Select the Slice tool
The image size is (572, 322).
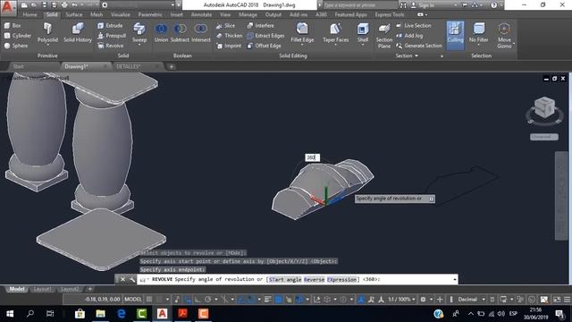(225, 26)
